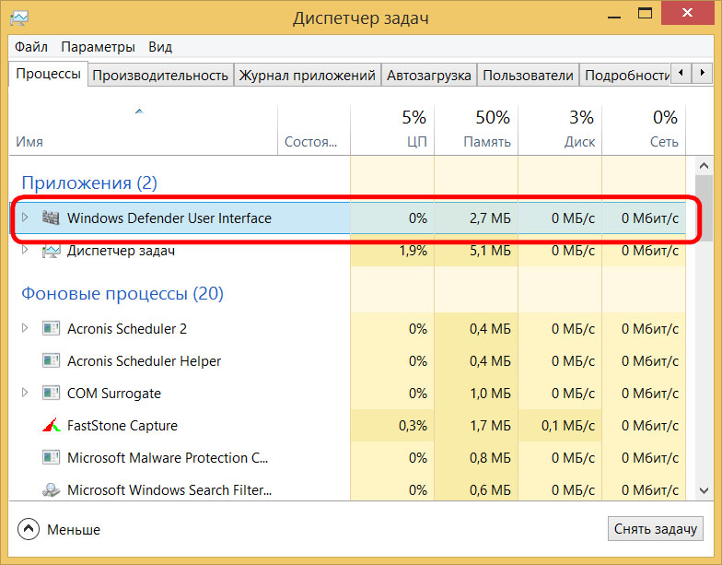Click the Acronis Scheduler Helper icon
The image size is (722, 565).
pyautogui.click(x=51, y=361)
